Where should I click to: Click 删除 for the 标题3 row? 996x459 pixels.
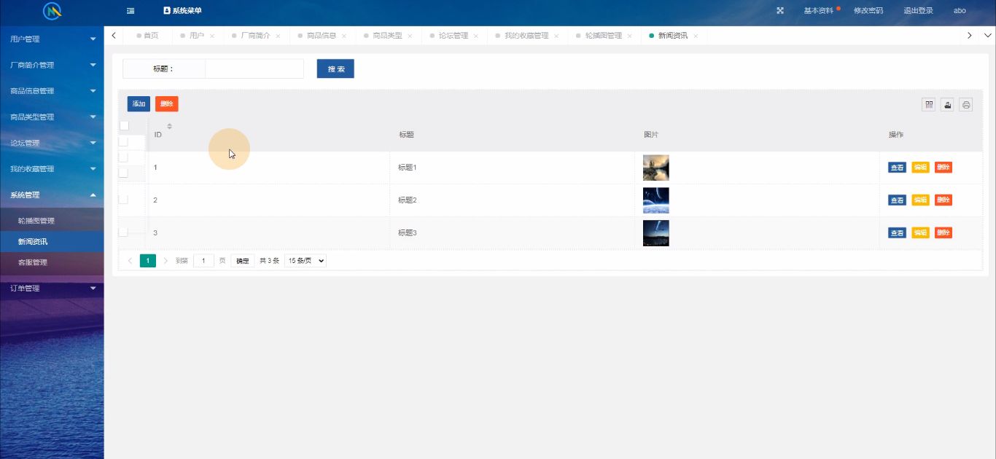944,233
